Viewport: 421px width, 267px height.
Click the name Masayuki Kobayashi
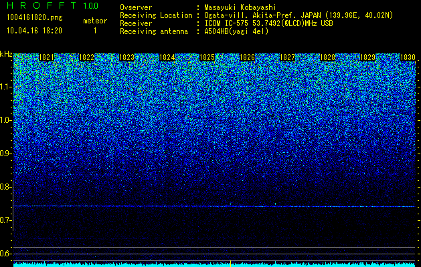(240, 7)
